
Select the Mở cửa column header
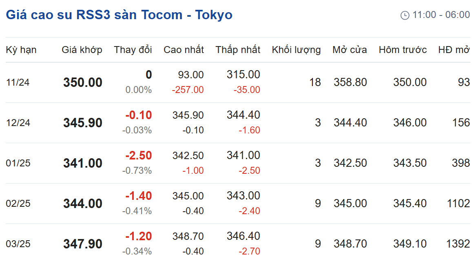click(x=350, y=50)
